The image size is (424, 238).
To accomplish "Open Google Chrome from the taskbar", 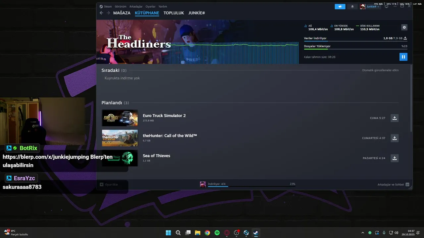I will [x=207, y=233].
